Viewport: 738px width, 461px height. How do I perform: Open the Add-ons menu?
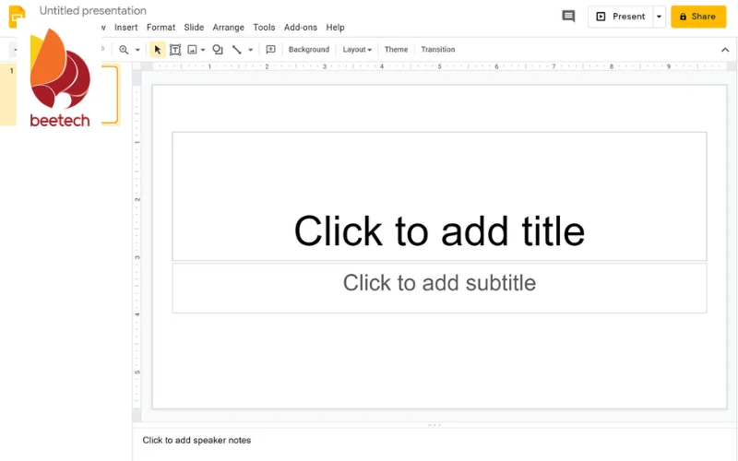301,28
